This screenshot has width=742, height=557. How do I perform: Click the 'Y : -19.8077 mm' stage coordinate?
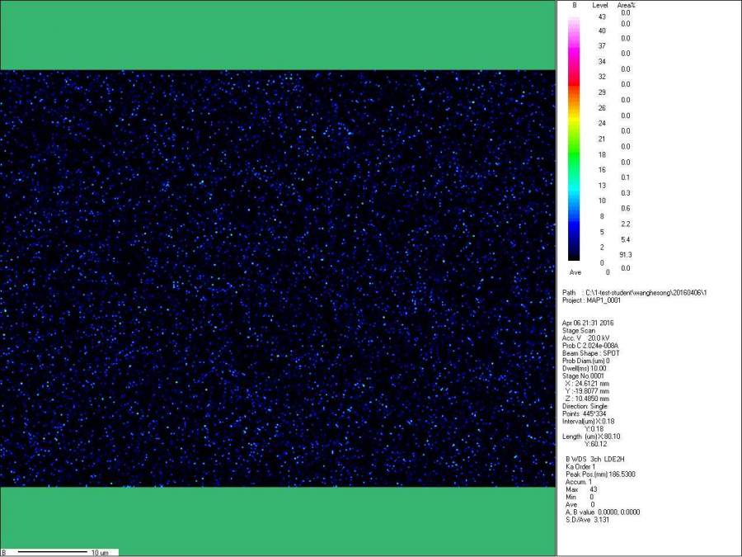coord(587,391)
